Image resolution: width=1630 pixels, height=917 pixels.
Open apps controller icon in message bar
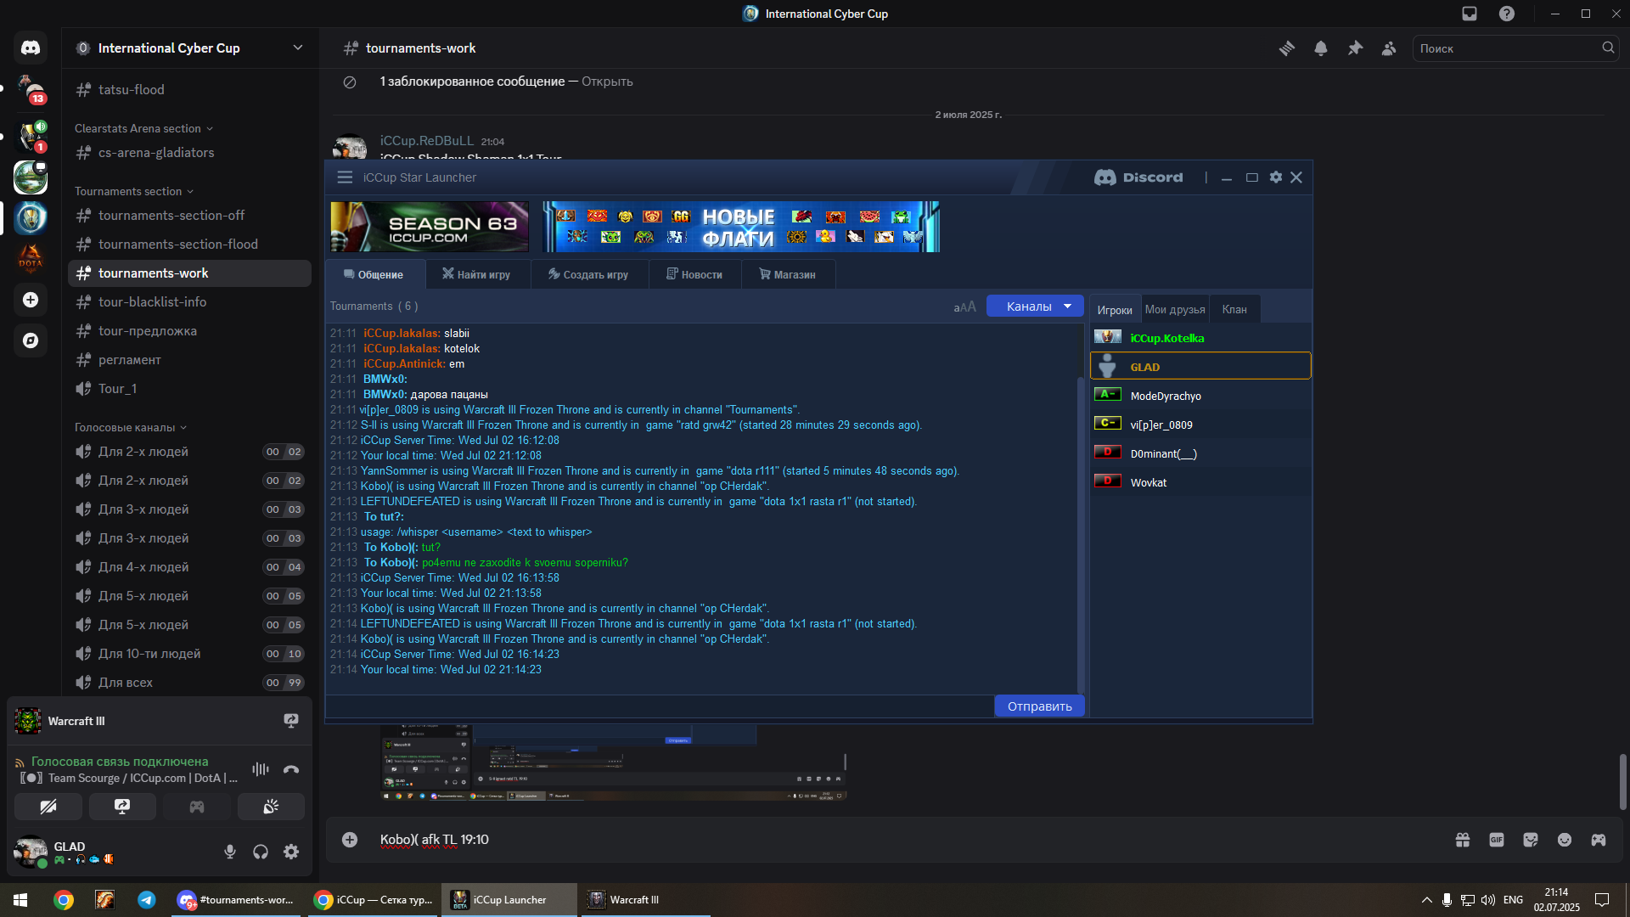tap(1599, 840)
